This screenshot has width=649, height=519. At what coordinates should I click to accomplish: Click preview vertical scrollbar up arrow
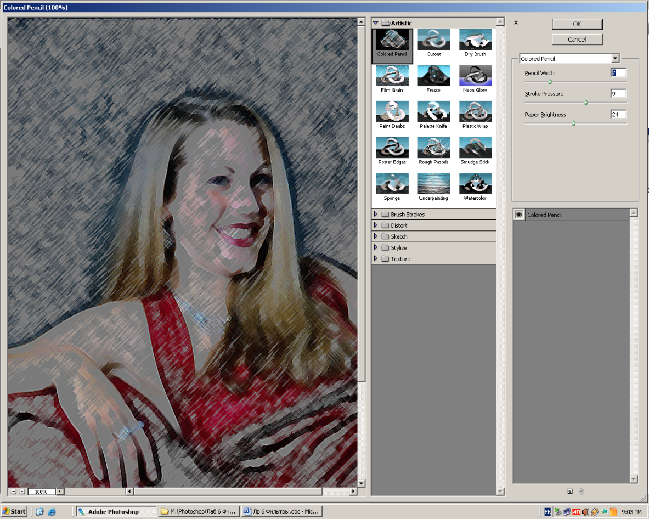[x=361, y=21]
